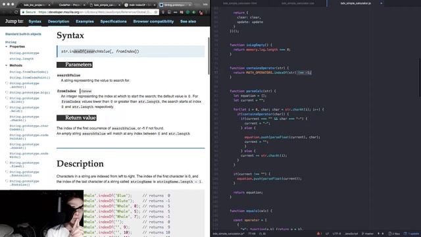Switch editor to the bdo_simple_calculator.html tab
The width and height of the screenshot is (421, 237).
240,3
